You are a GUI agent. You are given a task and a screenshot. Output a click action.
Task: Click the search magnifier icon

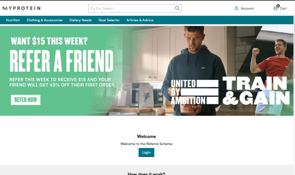tap(177, 8)
